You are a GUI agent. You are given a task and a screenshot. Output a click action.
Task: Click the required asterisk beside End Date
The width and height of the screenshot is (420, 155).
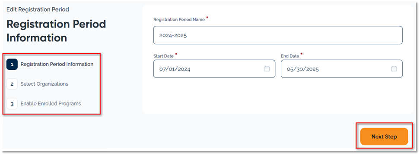[x=301, y=54]
